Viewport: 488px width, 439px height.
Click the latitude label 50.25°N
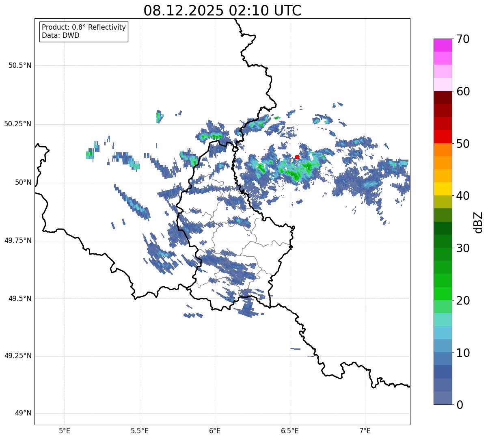pos(17,124)
